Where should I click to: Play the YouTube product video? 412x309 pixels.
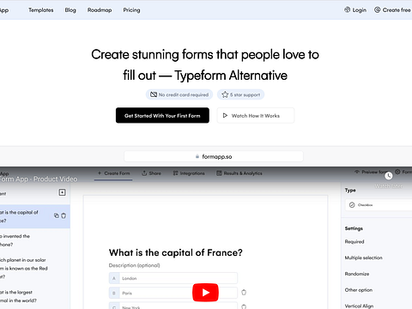(205, 293)
